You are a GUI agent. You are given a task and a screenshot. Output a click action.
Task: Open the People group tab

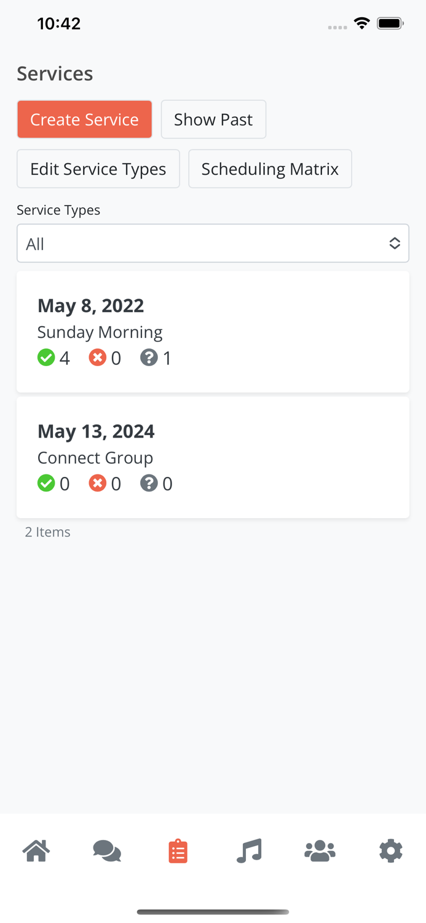(x=320, y=851)
